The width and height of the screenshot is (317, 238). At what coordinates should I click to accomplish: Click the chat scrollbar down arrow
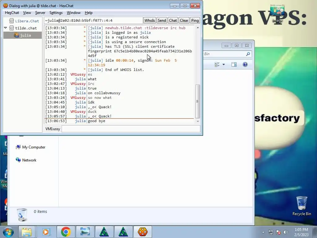tap(198, 121)
